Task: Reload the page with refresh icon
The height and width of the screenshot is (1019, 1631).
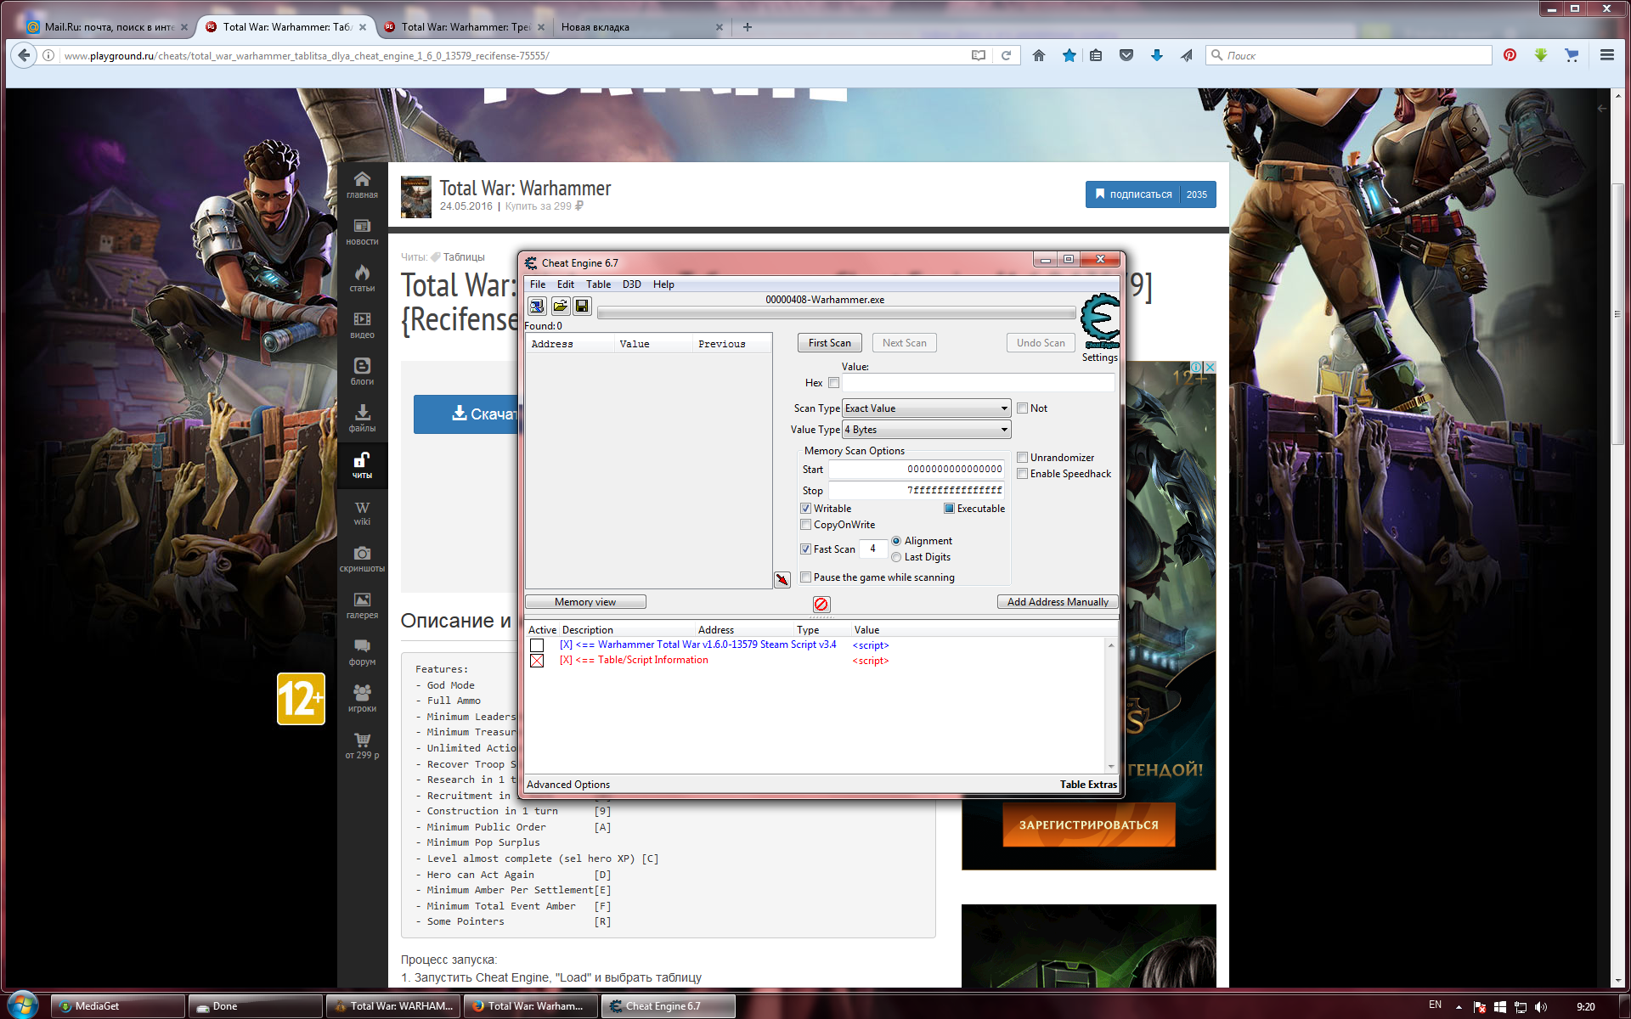Action: 1006,55
